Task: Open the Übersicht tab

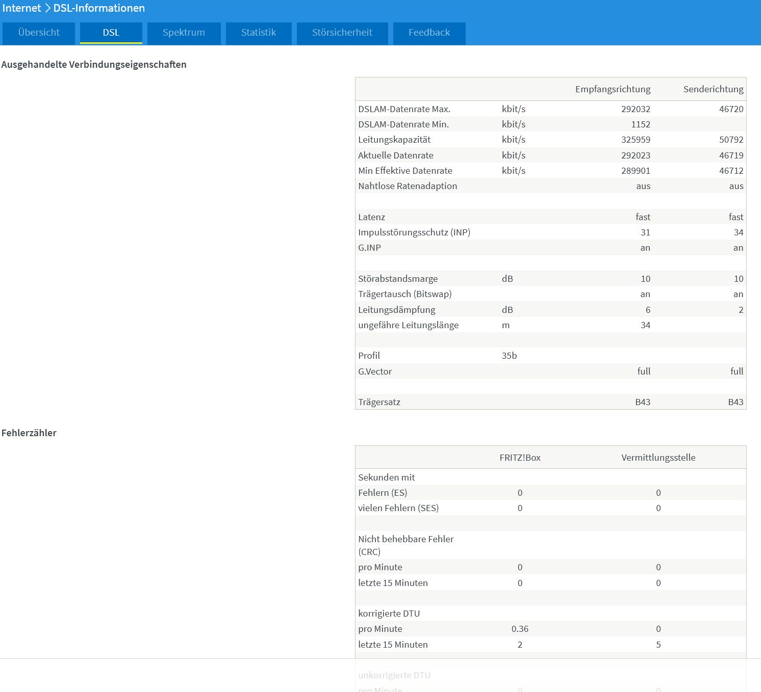Action: [39, 33]
